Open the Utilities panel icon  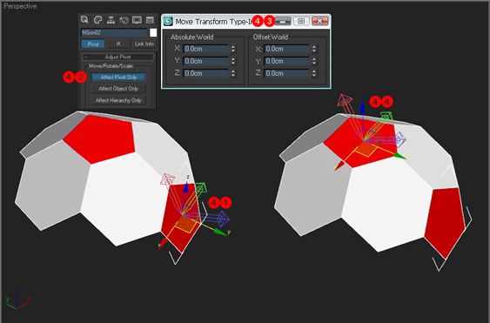150,20
